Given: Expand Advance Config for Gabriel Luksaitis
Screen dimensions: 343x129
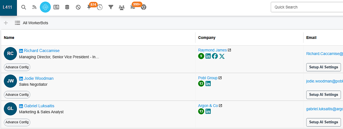Looking at the screenshot, I should point(17,122).
